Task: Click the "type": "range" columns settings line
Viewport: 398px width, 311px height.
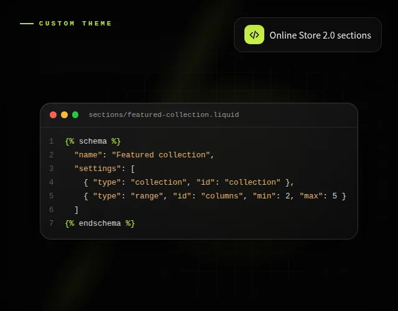Action: 215,196
